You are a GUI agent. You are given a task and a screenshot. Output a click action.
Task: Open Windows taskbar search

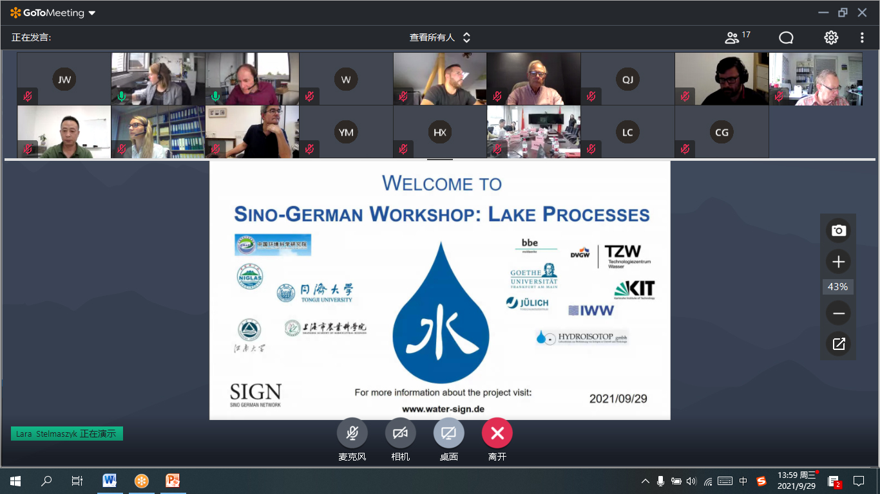tap(46, 480)
